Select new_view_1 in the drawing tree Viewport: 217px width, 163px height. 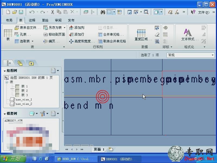click(x=21, y=99)
